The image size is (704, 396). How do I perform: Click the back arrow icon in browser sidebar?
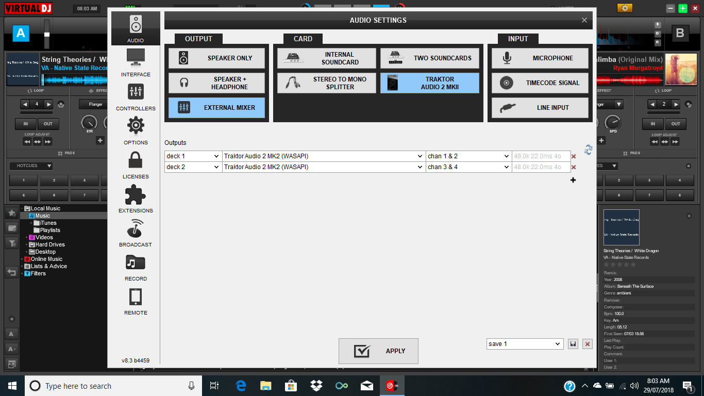(11, 272)
